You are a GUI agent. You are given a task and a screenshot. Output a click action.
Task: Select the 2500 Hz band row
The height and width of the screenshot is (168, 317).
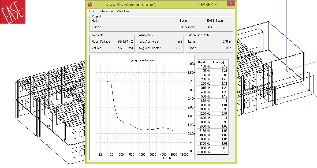click(x=212, y=126)
